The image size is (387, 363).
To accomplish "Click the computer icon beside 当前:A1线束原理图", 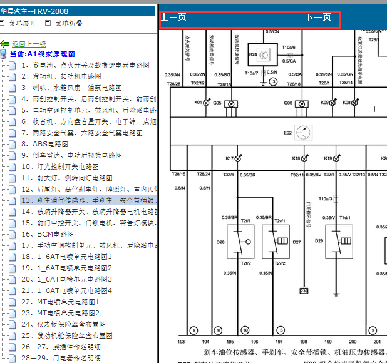I will point(3,54).
